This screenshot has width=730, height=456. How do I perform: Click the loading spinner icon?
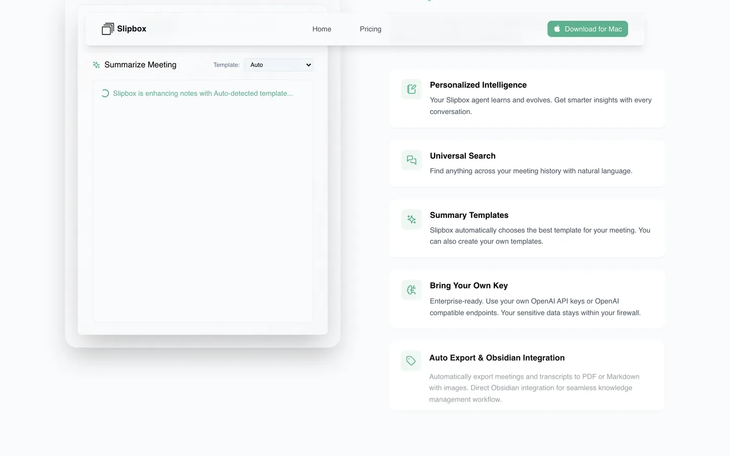(x=105, y=93)
